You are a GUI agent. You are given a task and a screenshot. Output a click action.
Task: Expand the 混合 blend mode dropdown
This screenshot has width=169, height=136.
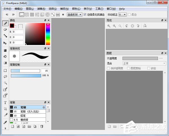(144, 63)
